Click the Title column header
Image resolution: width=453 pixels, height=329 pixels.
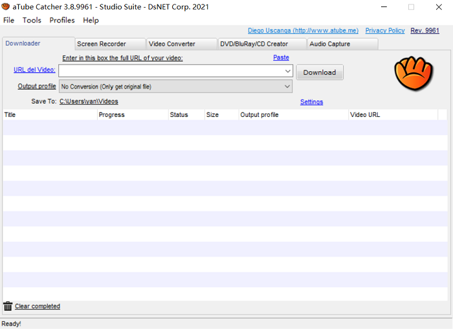50,114
